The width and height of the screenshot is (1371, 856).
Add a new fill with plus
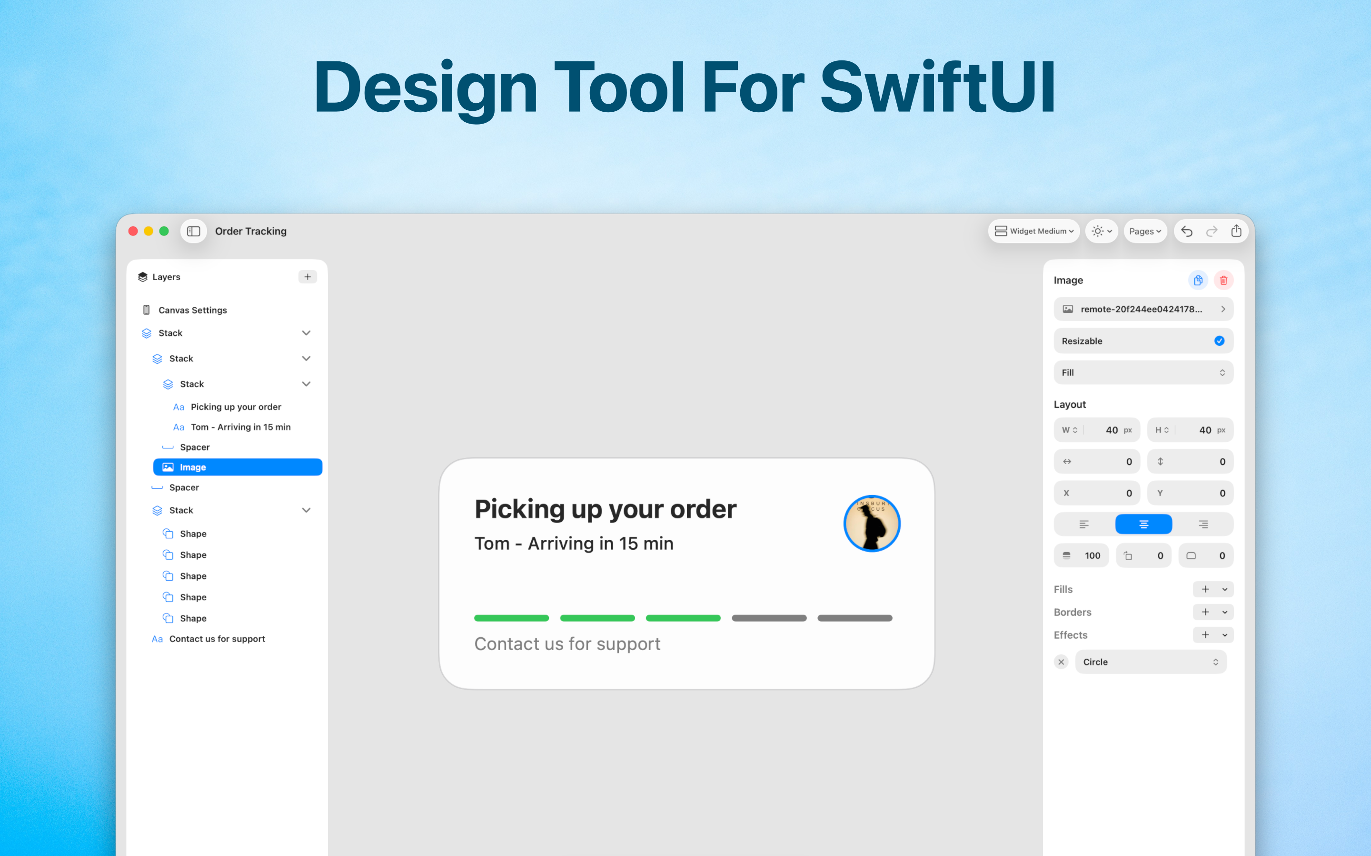point(1205,589)
